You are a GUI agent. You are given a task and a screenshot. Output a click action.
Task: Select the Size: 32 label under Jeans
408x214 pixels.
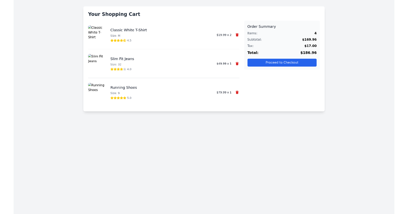(115, 64)
